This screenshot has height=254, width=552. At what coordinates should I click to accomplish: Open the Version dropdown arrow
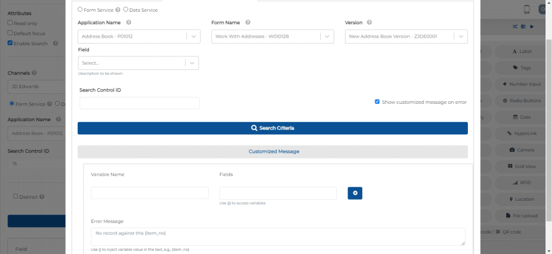(x=460, y=37)
